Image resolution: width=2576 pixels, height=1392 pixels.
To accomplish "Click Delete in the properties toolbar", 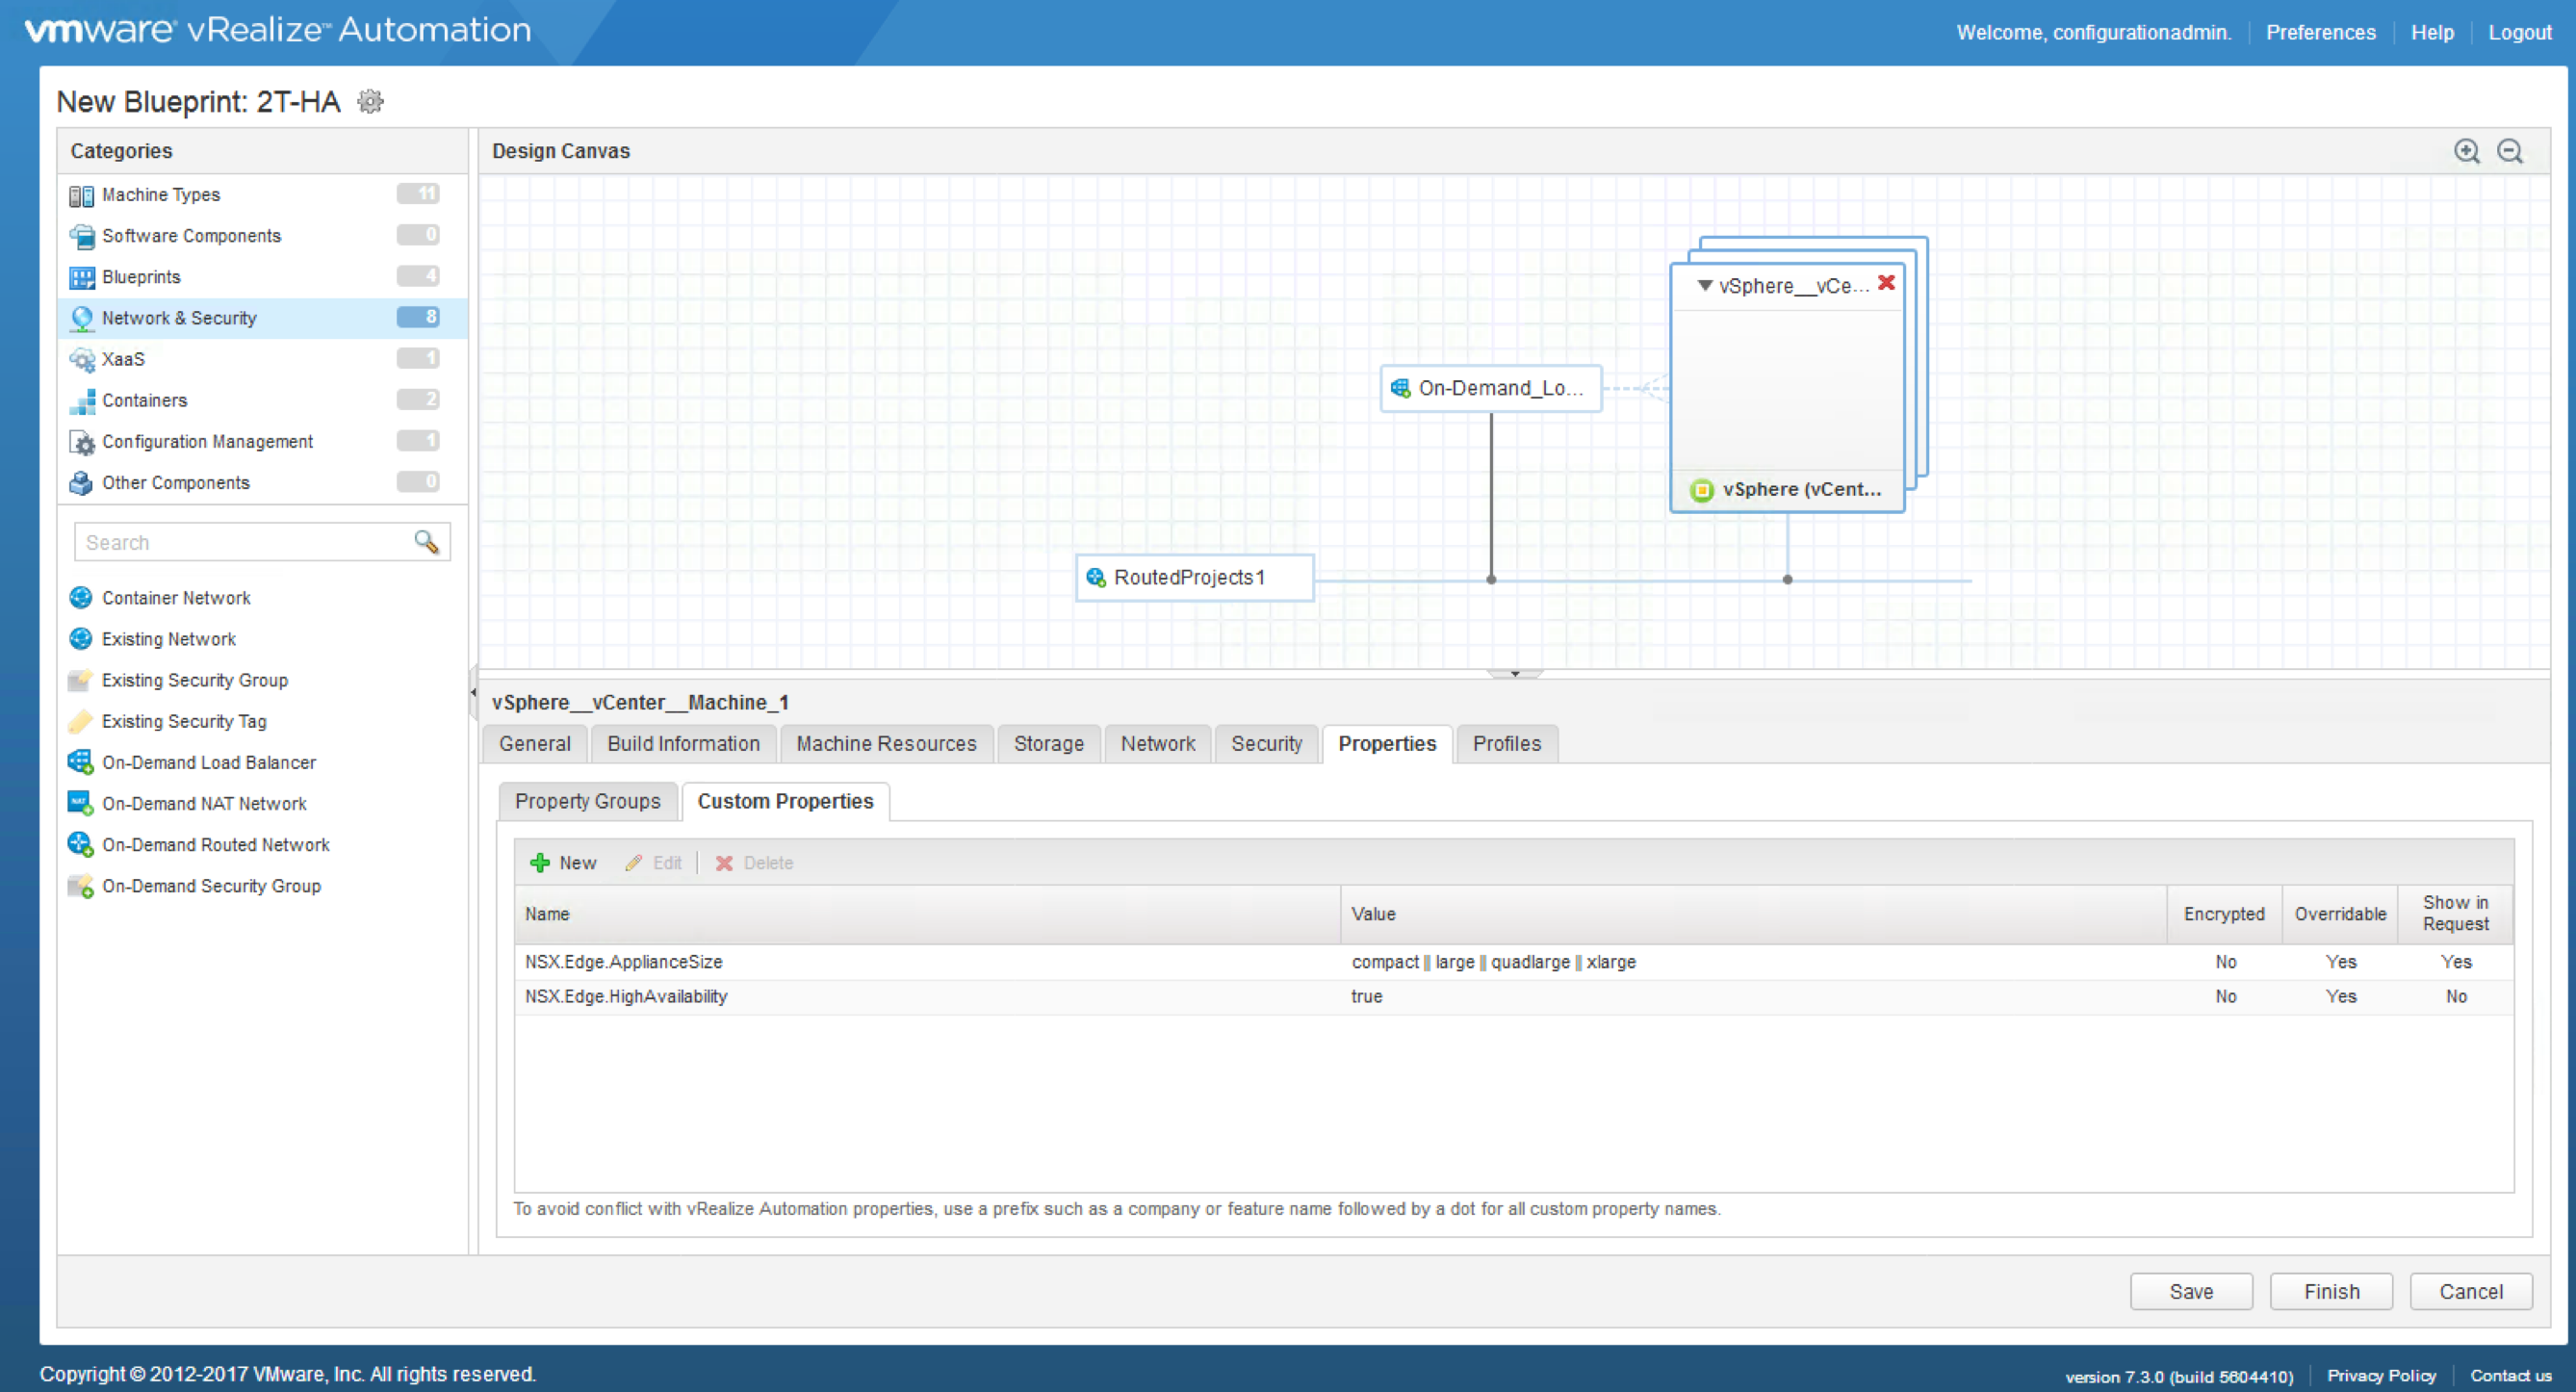I will pyautogui.click(x=754, y=863).
